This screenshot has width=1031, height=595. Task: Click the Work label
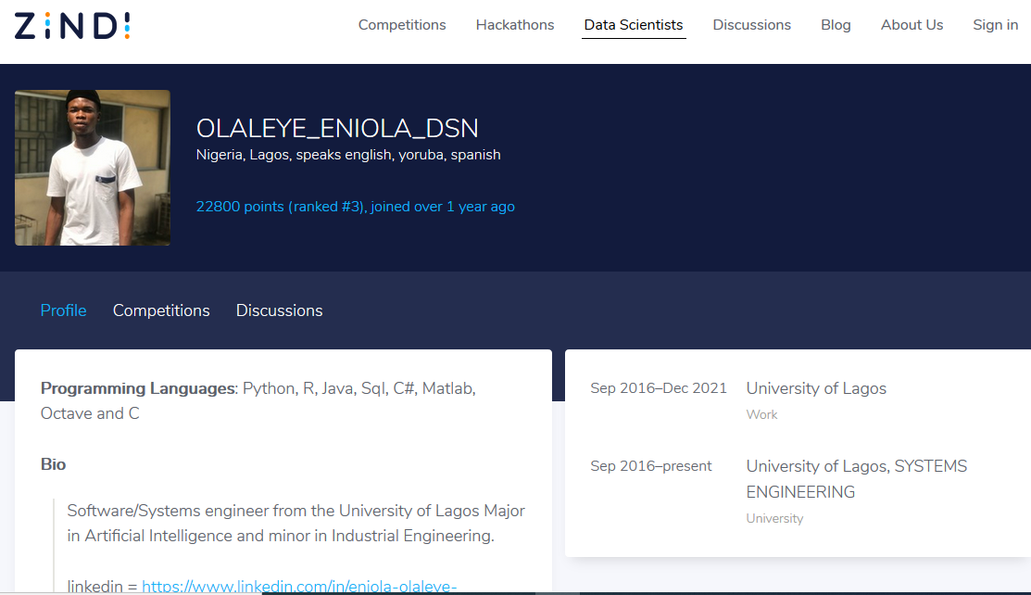tap(761, 414)
